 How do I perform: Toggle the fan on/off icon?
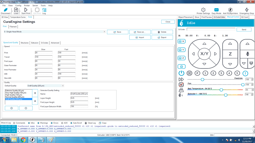[181, 85]
